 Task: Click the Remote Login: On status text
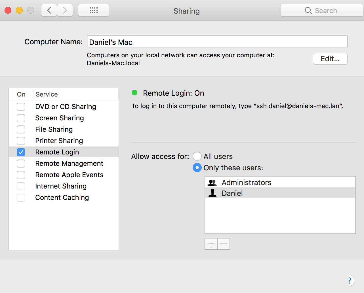[x=173, y=93]
